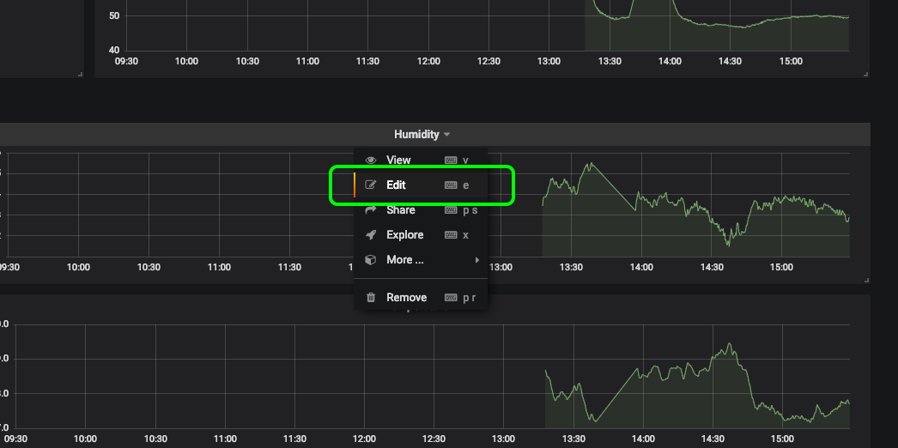Viewport: 898px width, 448px height.
Task: Click the trash can icon beside Remove
Action: (371, 298)
